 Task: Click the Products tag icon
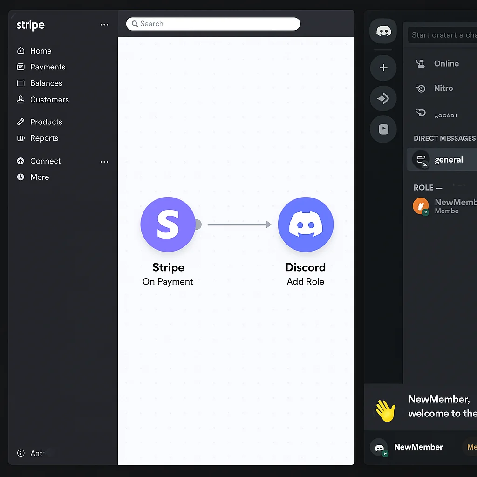tap(20, 122)
